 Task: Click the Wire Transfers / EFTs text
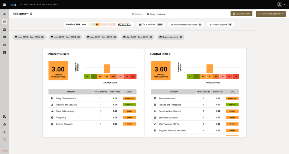pos(169,124)
